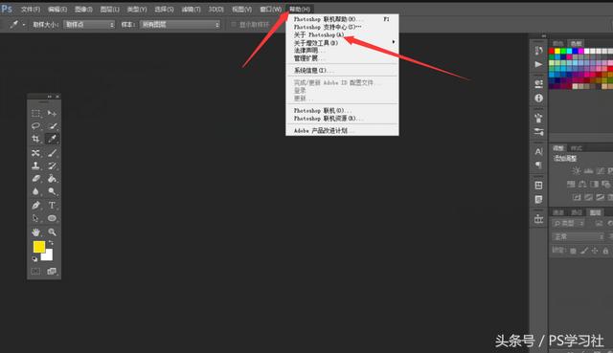Open the Actions play panel icon
This screenshot has width=613, height=353.
click(x=538, y=64)
